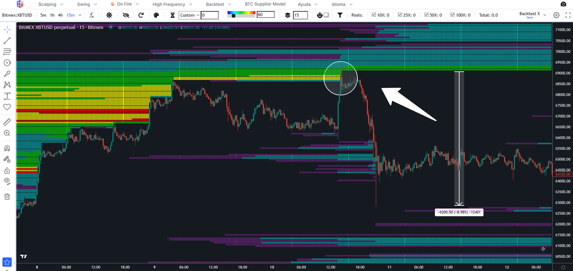Click the sun-gear brightness settings icon
Image resolution: width=573 pixels, height=271 pixels.
(x=109, y=15)
